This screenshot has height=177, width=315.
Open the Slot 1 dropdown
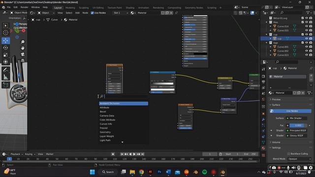pyautogui.click(x=121, y=13)
